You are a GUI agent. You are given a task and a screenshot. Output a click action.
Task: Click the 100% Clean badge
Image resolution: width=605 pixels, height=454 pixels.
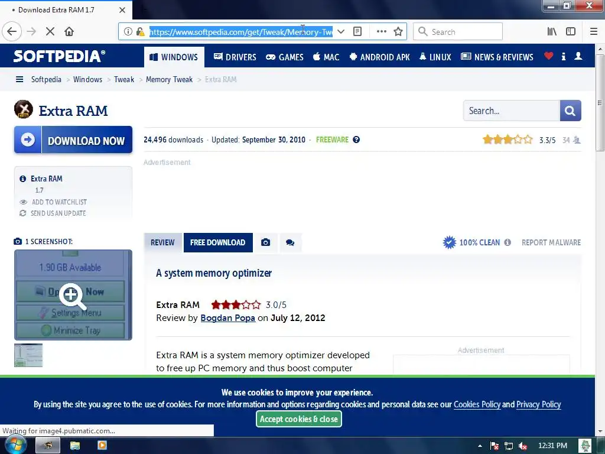[471, 242]
